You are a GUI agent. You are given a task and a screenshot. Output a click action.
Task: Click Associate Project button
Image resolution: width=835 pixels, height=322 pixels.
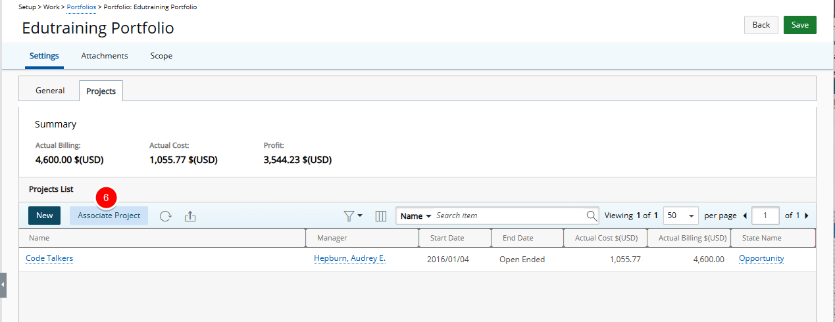click(x=109, y=216)
